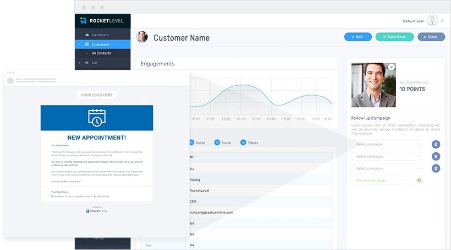Switch to the Notes tab
This screenshot has height=250, width=451.
[x=201, y=143]
